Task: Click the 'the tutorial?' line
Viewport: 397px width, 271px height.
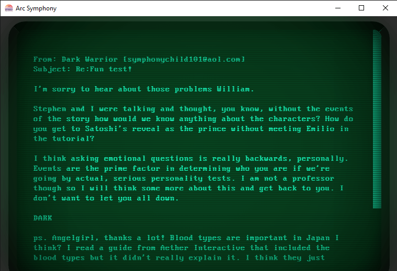Action: [x=64, y=139]
